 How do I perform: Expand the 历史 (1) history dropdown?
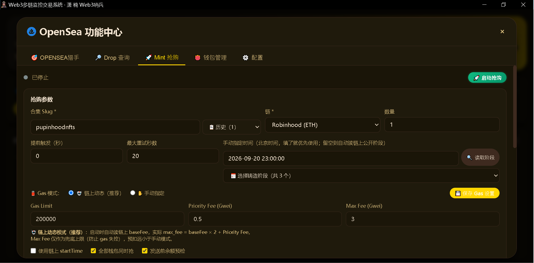pos(232,127)
